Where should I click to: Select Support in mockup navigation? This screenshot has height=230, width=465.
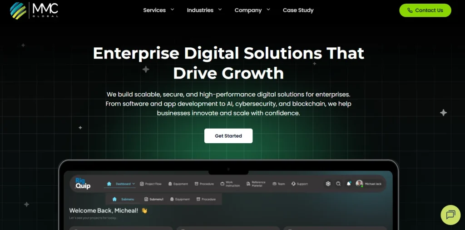pos(300,184)
